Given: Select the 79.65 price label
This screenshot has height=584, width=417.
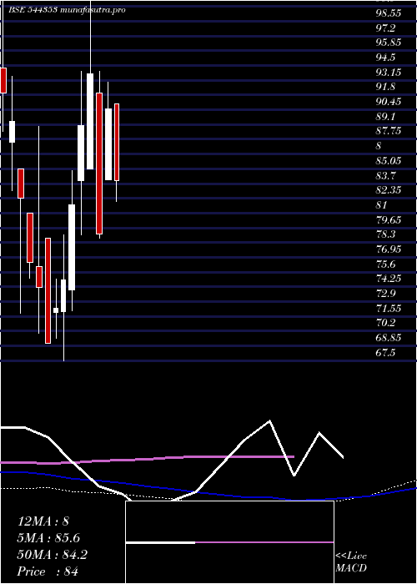Looking at the screenshot, I should point(389,219).
